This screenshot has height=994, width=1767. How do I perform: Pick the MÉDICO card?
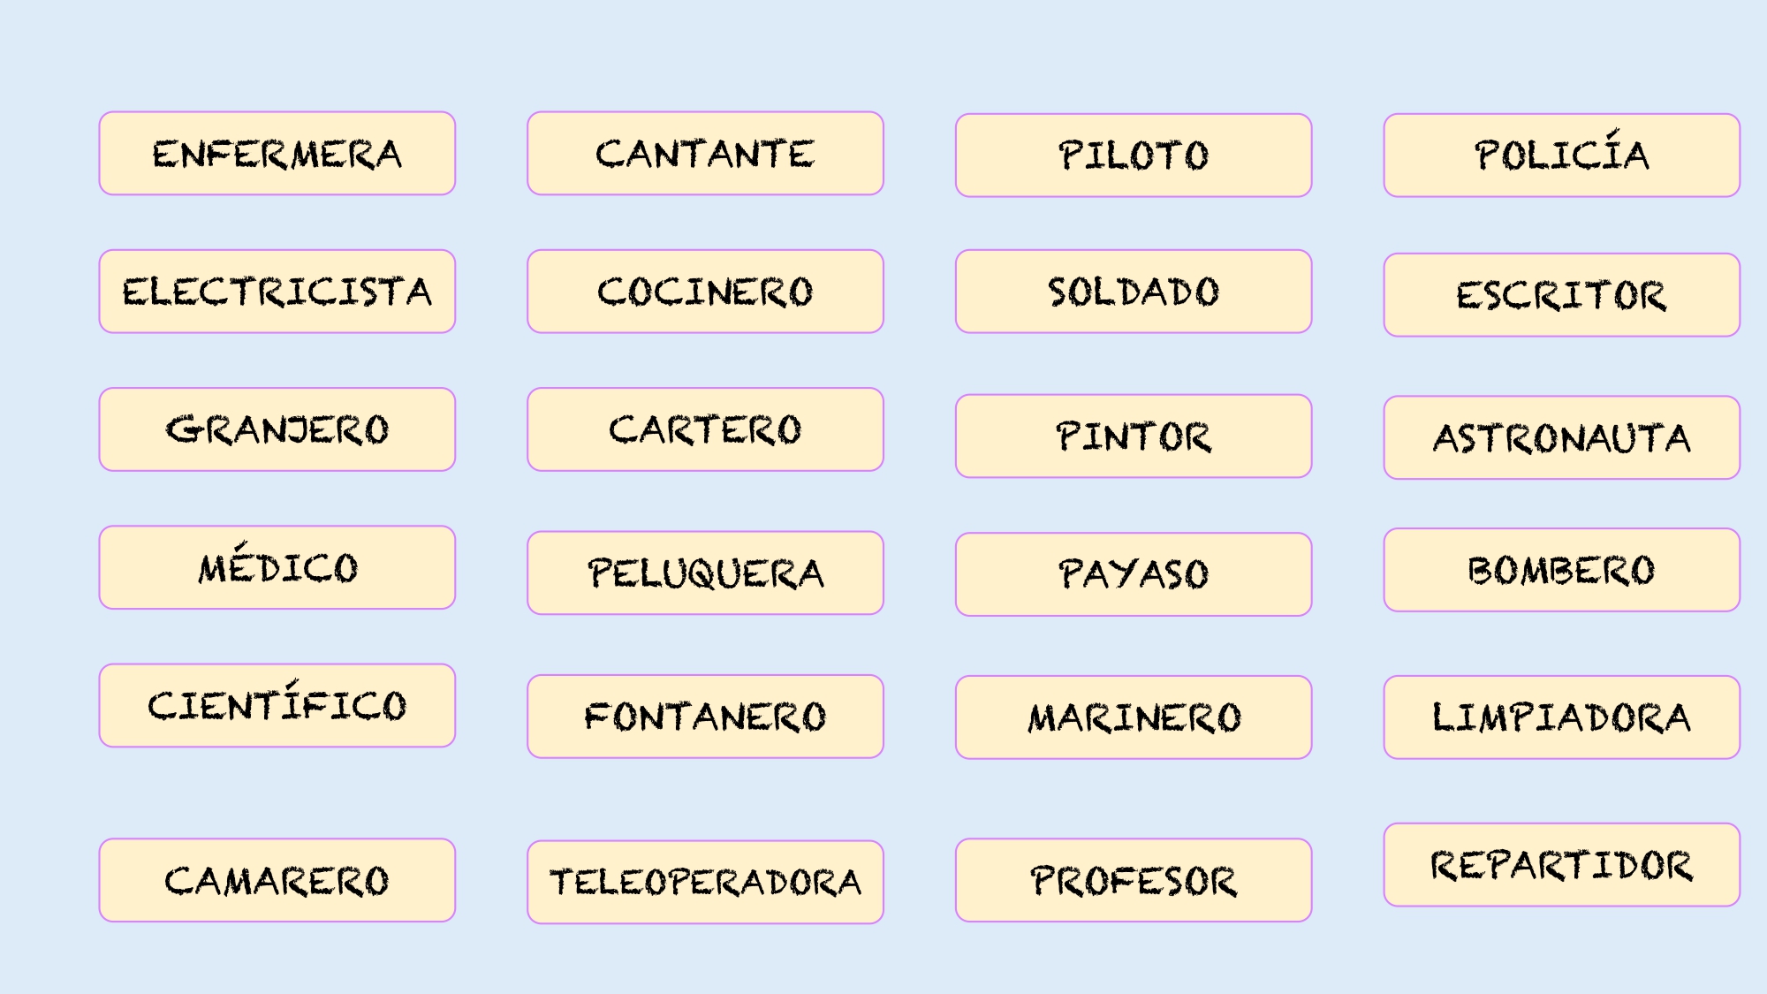(x=277, y=567)
